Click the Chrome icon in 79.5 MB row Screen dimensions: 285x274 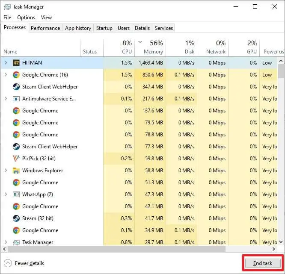coord(16,123)
